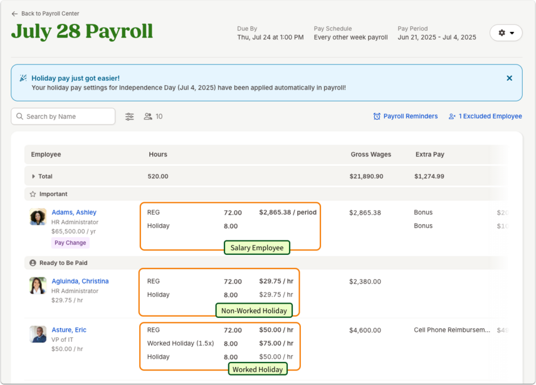
Task: Click Christina's gross wages $2,380.00
Action: 365,282
